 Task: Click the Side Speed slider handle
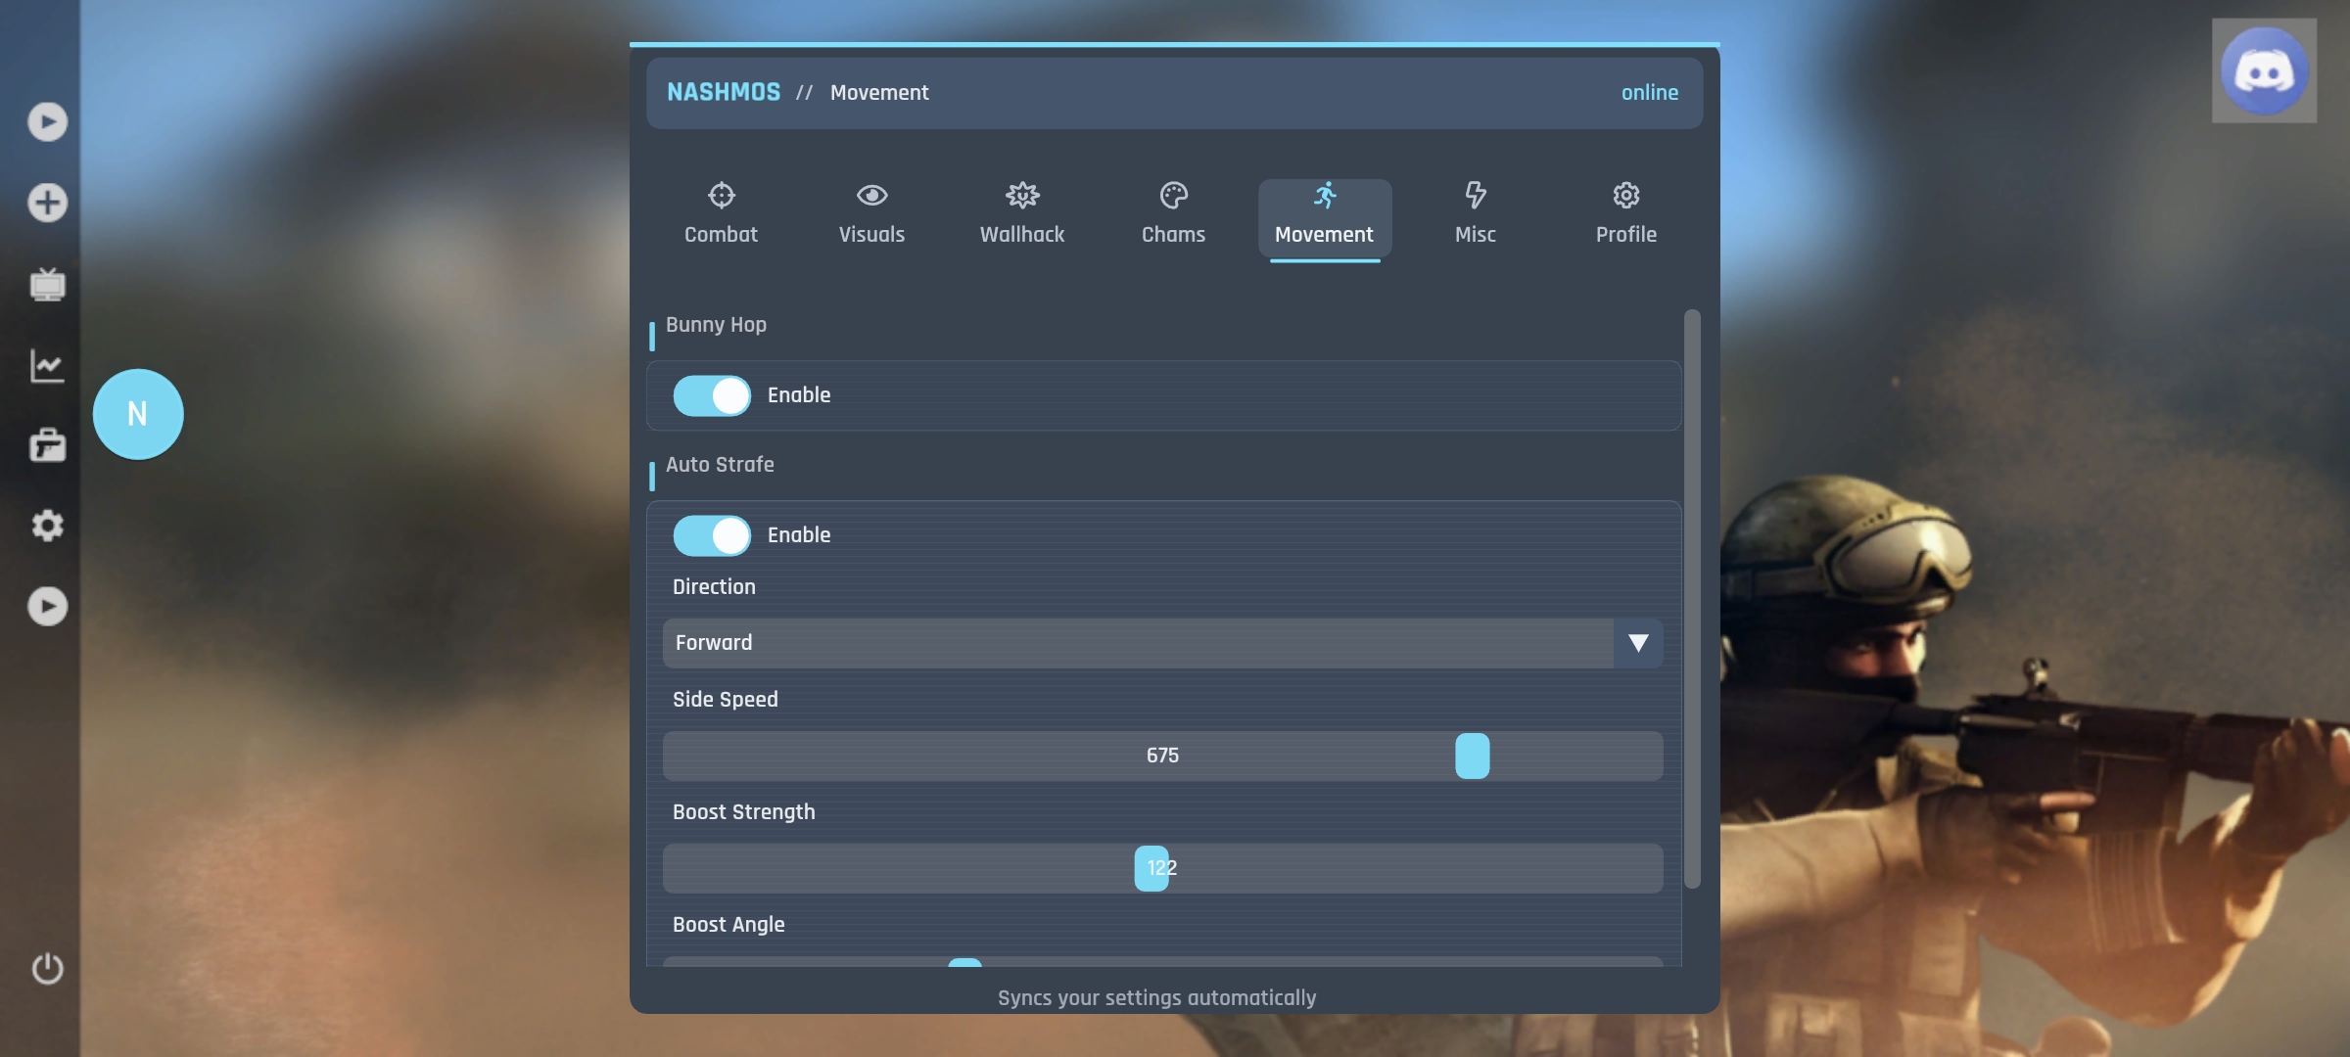[x=1472, y=756]
